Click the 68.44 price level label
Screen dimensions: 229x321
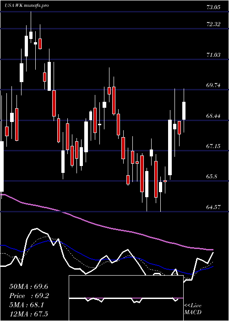click(x=213, y=116)
